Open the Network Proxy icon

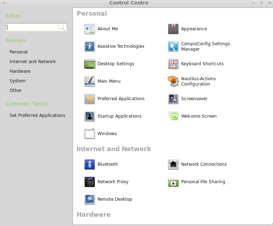point(90,182)
